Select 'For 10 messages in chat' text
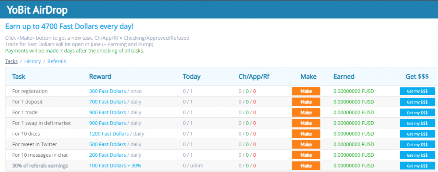Screen dimensions: 438x172 pyautogui.click(x=40, y=155)
